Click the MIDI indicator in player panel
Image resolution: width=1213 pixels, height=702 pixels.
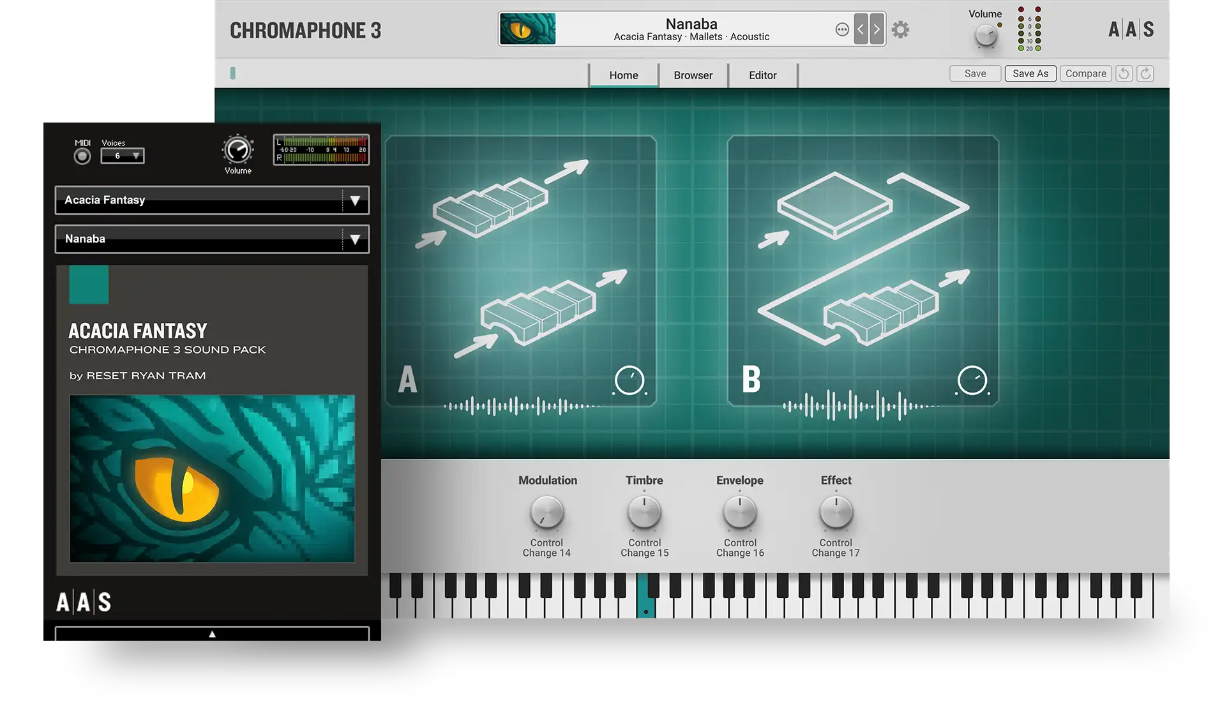click(x=82, y=156)
